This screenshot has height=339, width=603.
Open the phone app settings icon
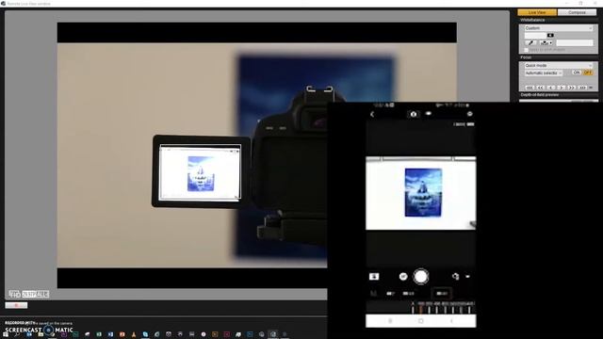coord(469,114)
